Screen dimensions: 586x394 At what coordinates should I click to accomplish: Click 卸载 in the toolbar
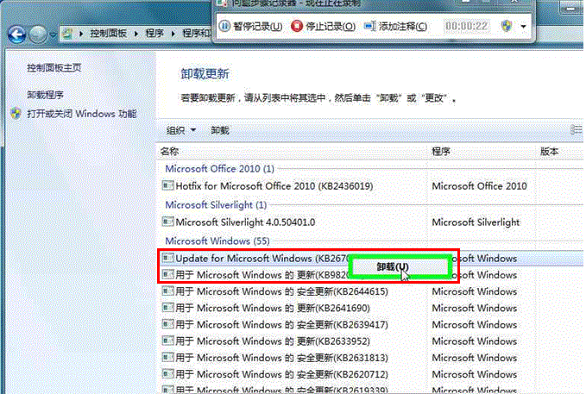(x=220, y=130)
